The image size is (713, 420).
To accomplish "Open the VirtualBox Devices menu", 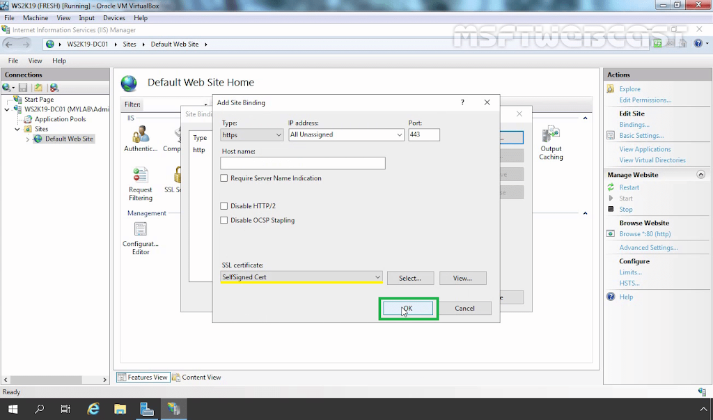I will pos(114,17).
